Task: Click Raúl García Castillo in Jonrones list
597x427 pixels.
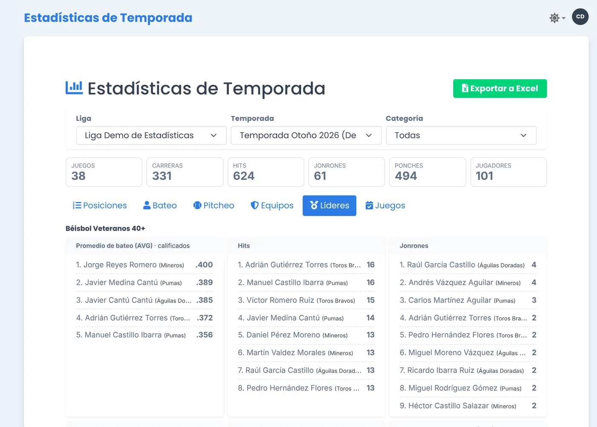Action: (x=441, y=265)
